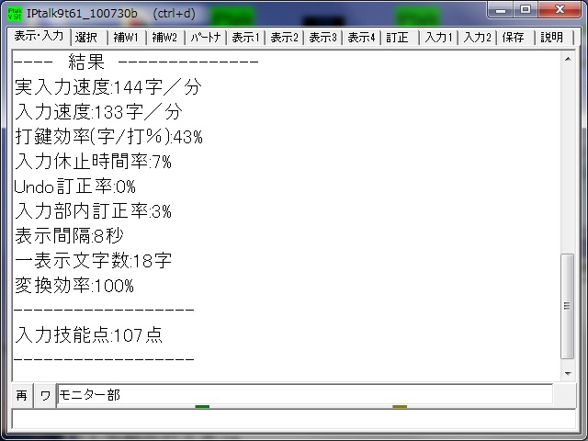Go to the 訂正 tab
Viewport: 588px width, 441px height.
point(398,38)
